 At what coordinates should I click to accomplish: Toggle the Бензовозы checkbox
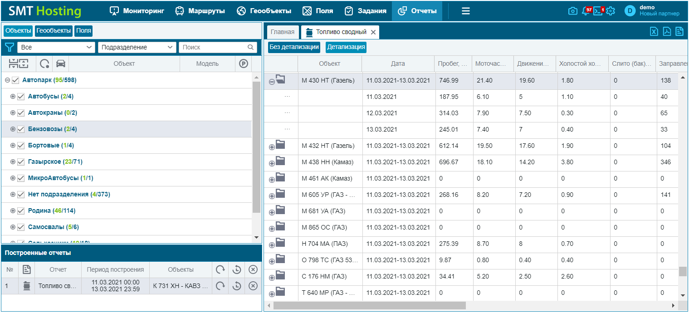tap(21, 129)
